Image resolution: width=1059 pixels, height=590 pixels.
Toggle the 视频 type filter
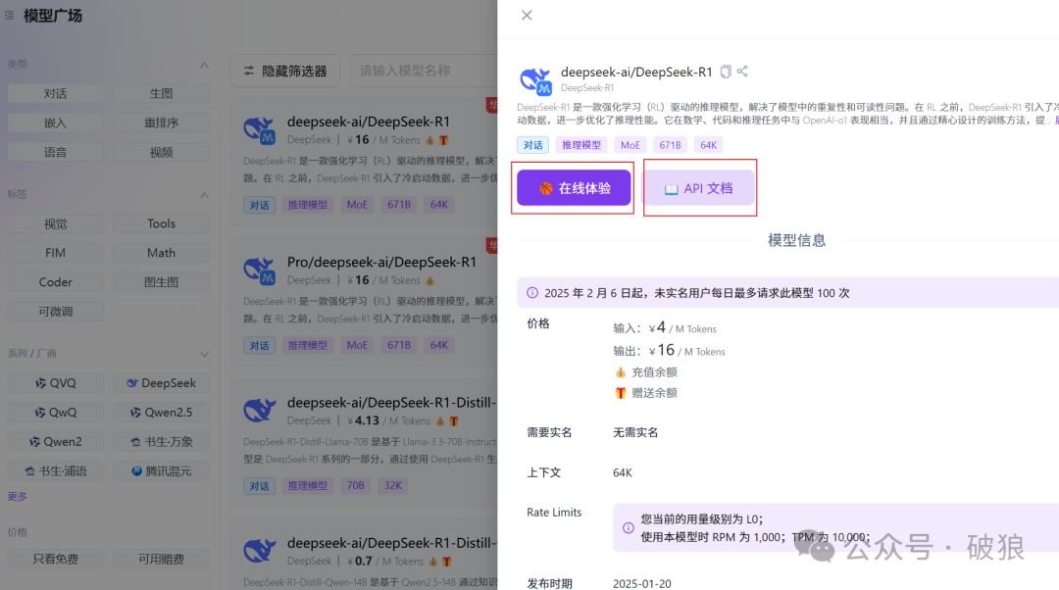tap(162, 152)
